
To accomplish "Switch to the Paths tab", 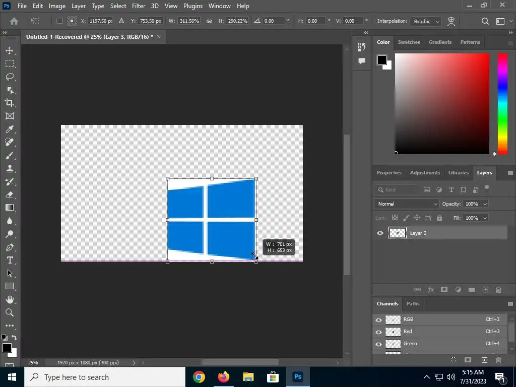I will point(413,304).
